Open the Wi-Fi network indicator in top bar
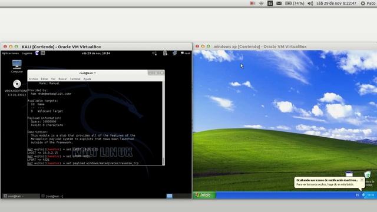377x212 pixels. tap(262, 4)
